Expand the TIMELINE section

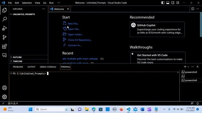(28, 61)
